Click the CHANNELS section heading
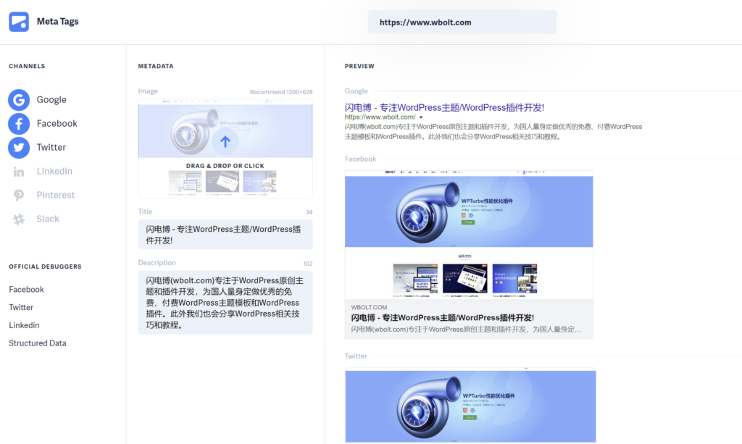This screenshot has height=444, width=742. click(27, 66)
